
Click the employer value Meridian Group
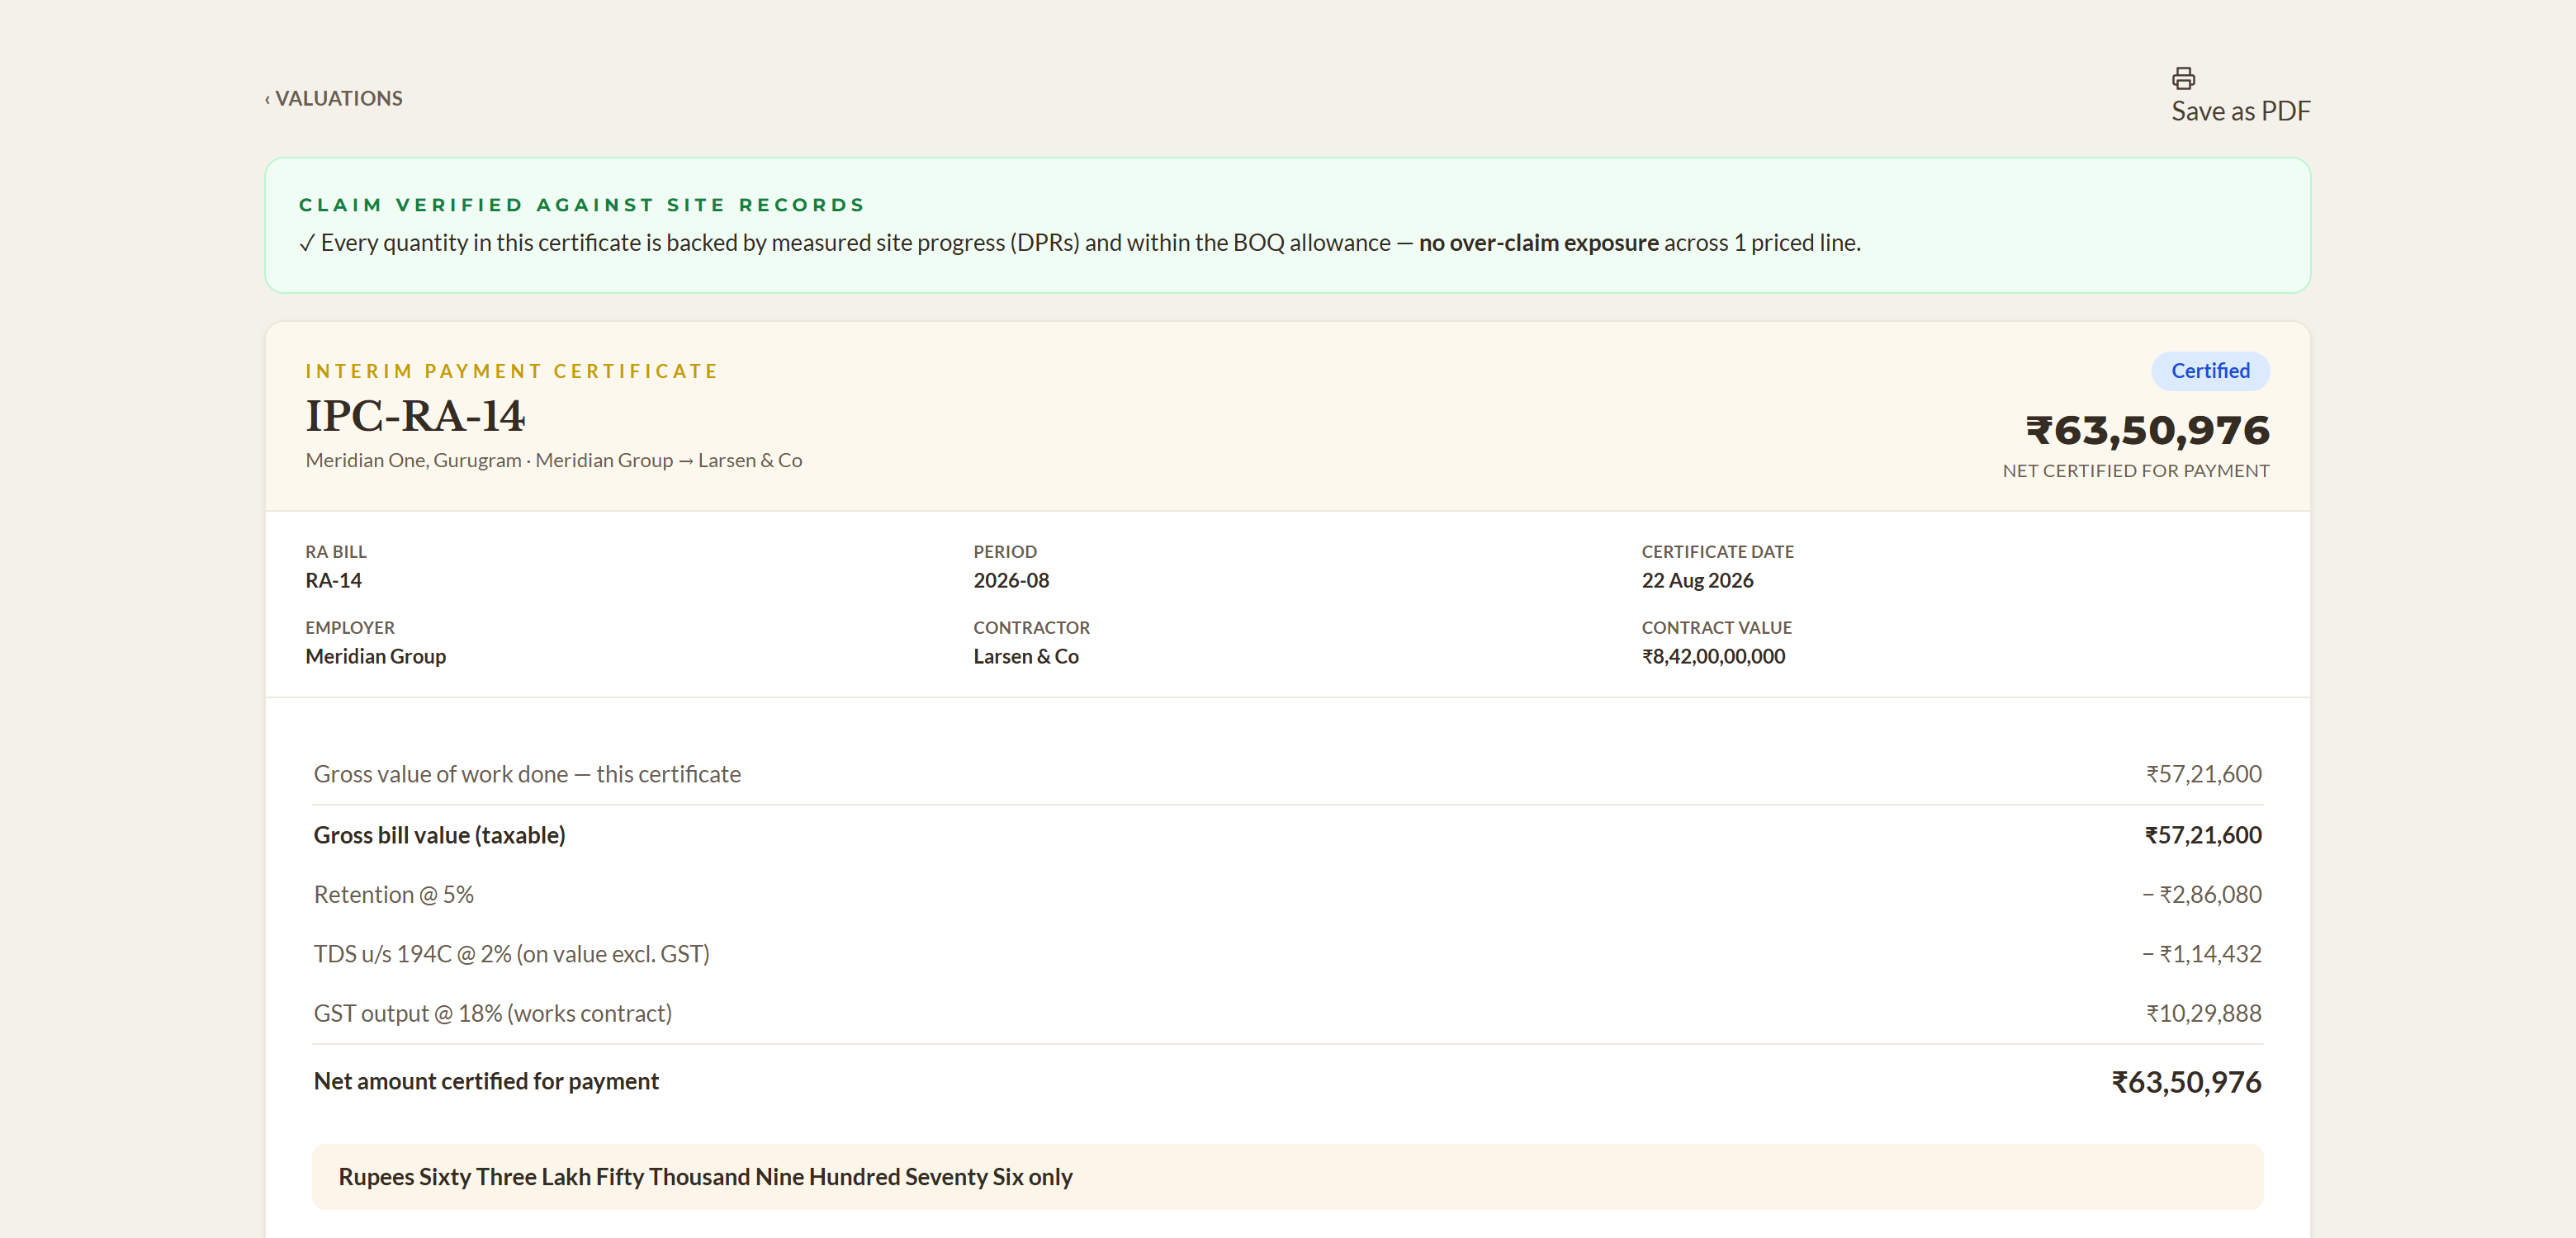pos(376,656)
